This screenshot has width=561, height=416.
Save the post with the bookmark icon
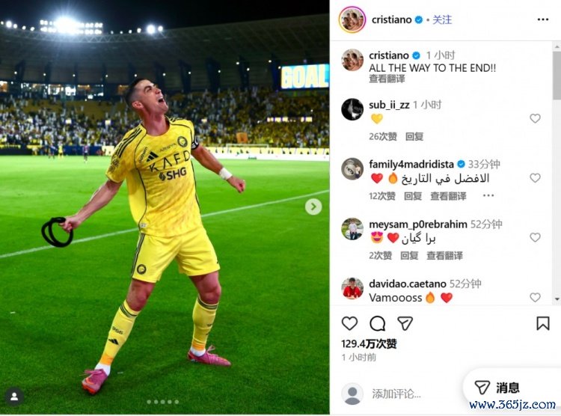pyautogui.click(x=543, y=323)
